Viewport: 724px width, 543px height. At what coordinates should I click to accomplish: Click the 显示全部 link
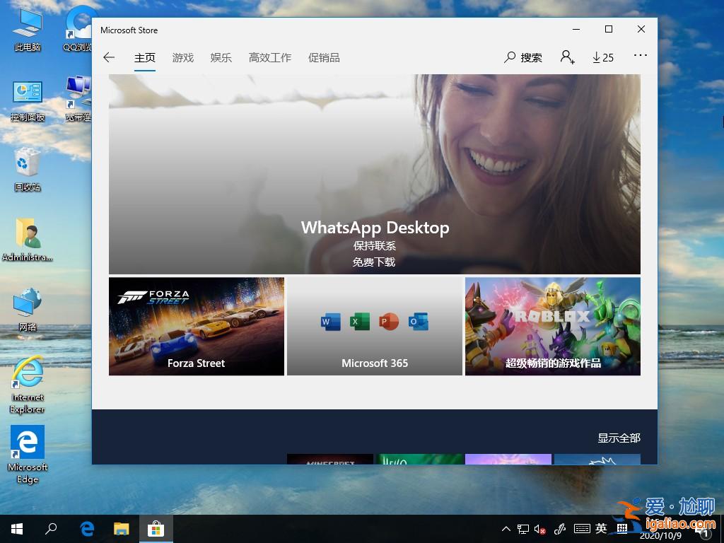tap(618, 438)
